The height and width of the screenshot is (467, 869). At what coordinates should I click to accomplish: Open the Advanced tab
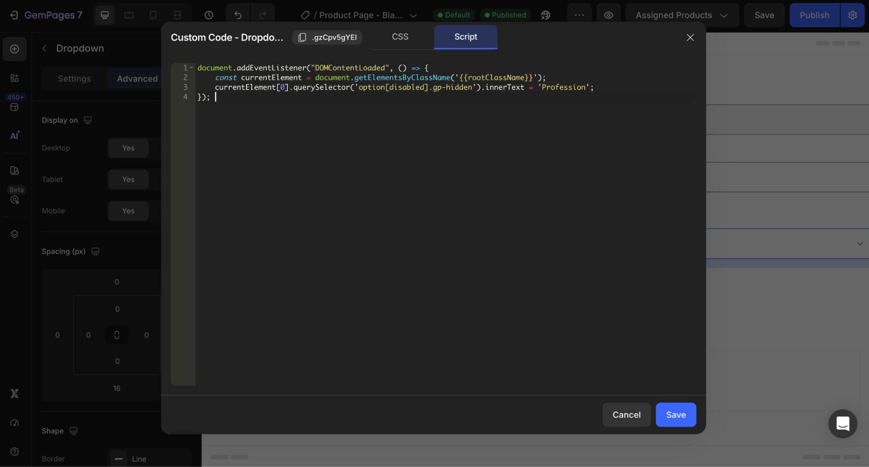pyautogui.click(x=137, y=79)
